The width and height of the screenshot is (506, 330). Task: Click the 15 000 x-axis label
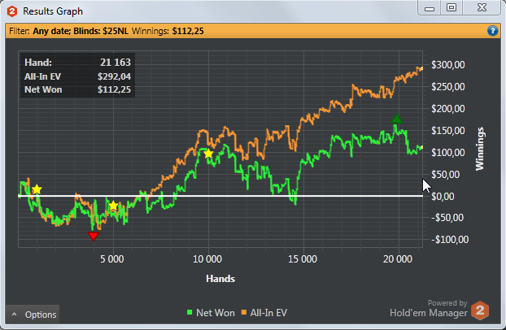pos(303,259)
